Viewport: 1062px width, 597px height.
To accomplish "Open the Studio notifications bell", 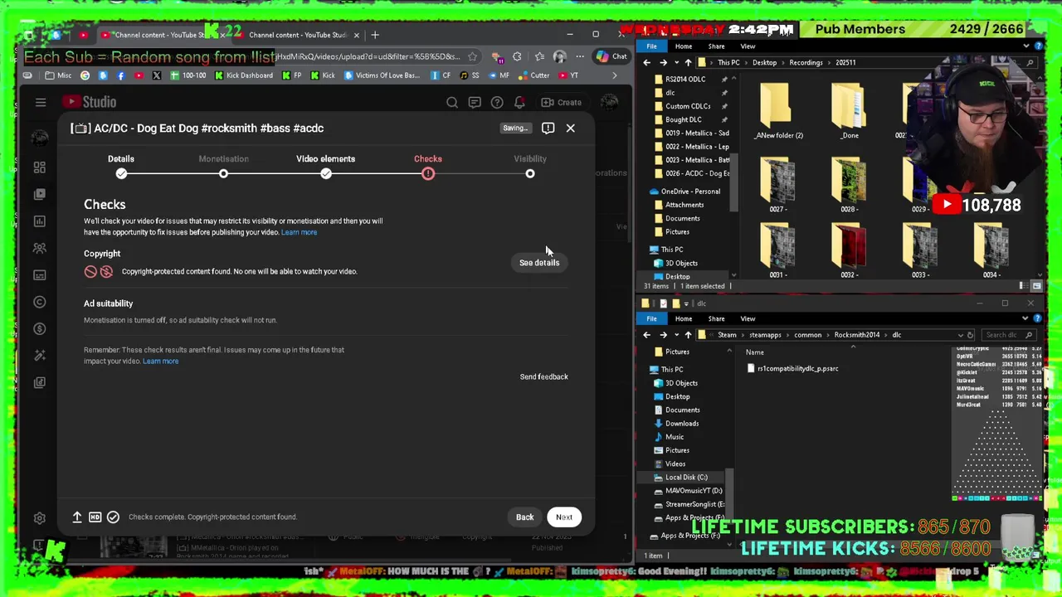I will (x=519, y=102).
